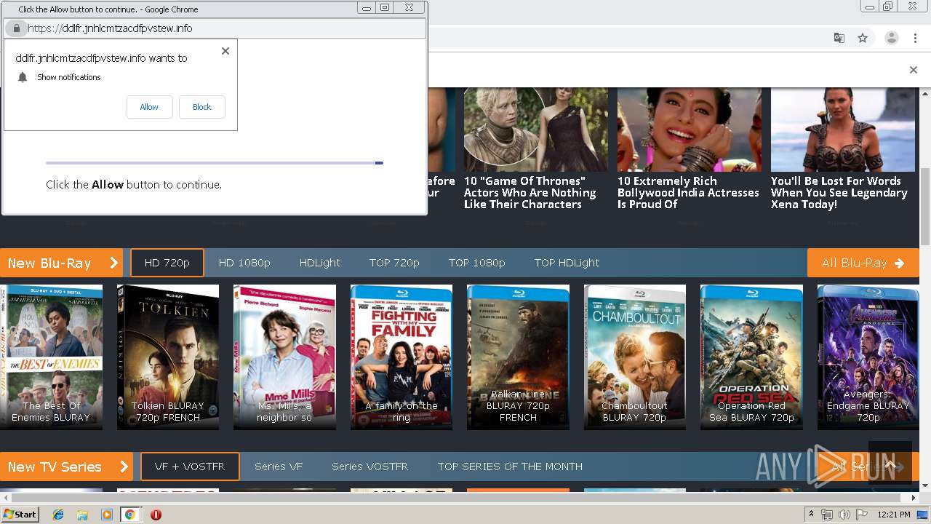Image resolution: width=931 pixels, height=524 pixels.
Task: Click the red Opera icon in taskbar
Action: pyautogui.click(x=156, y=515)
